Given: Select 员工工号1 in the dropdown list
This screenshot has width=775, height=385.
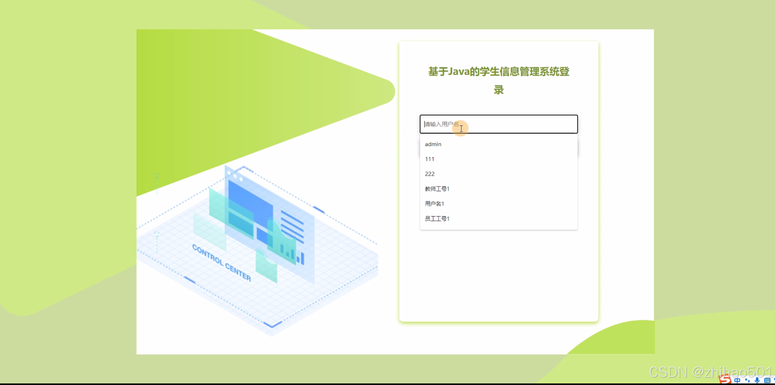Looking at the screenshot, I should click(437, 219).
